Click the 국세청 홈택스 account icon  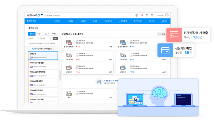coord(99,82)
